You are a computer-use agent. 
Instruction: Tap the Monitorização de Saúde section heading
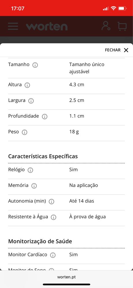(x=40, y=241)
